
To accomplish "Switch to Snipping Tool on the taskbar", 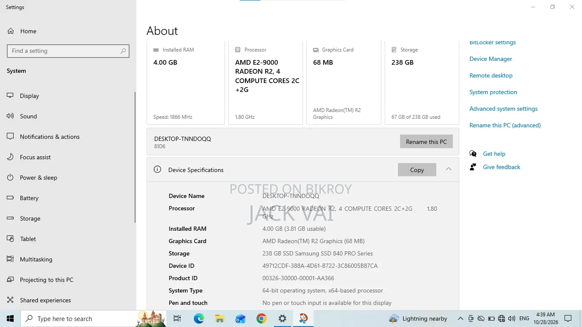I will (x=303, y=318).
